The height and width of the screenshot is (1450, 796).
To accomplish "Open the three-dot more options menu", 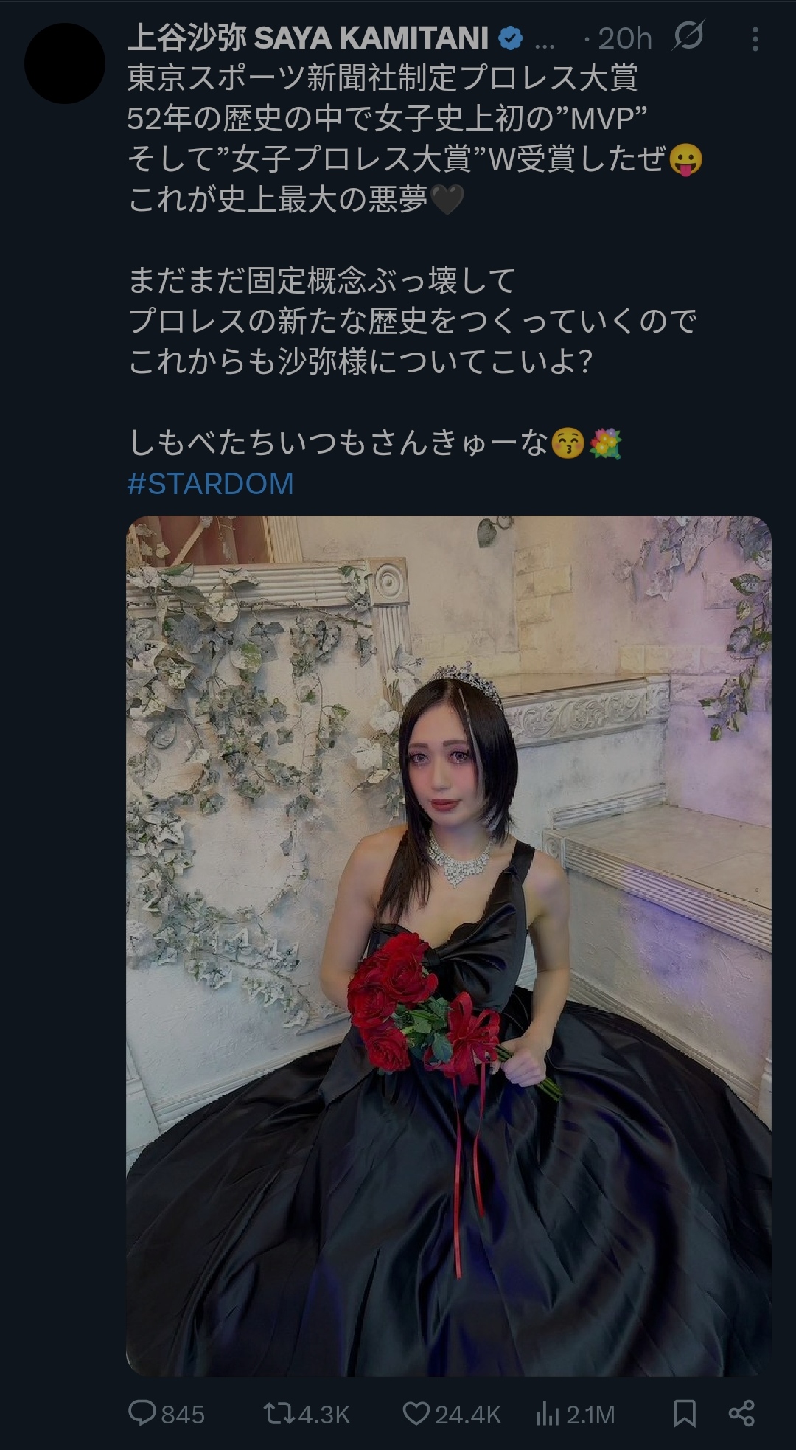I will [x=755, y=38].
